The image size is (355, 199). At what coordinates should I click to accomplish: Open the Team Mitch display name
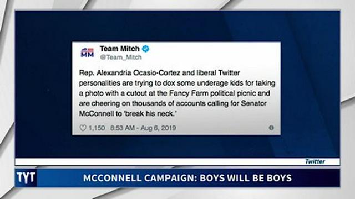(120, 49)
